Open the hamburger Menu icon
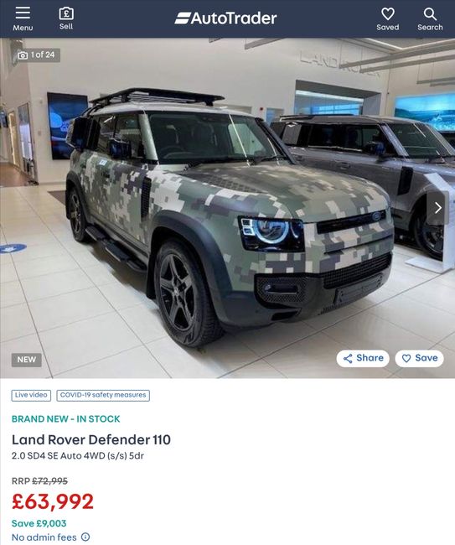Viewport: 455px width, 545px height. [x=23, y=13]
